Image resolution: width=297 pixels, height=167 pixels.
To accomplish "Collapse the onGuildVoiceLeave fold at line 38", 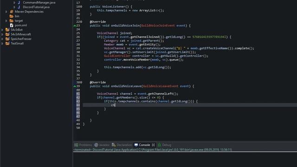I will (81, 83).
